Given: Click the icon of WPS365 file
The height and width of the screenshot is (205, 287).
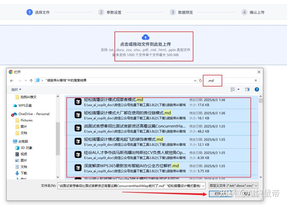Looking at the screenshot, I should (x=78, y=168).
